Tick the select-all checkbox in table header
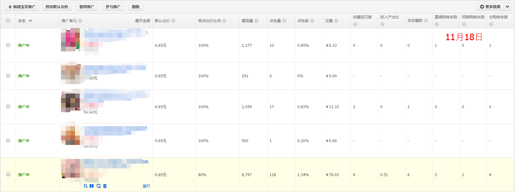516x192 pixels. [8, 21]
